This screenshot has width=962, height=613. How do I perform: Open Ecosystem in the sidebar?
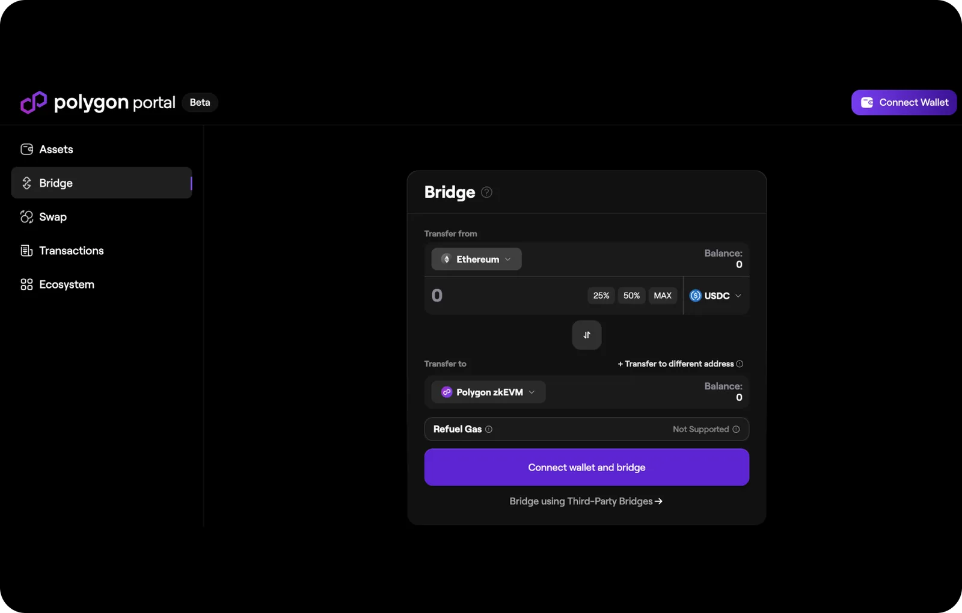pos(102,284)
